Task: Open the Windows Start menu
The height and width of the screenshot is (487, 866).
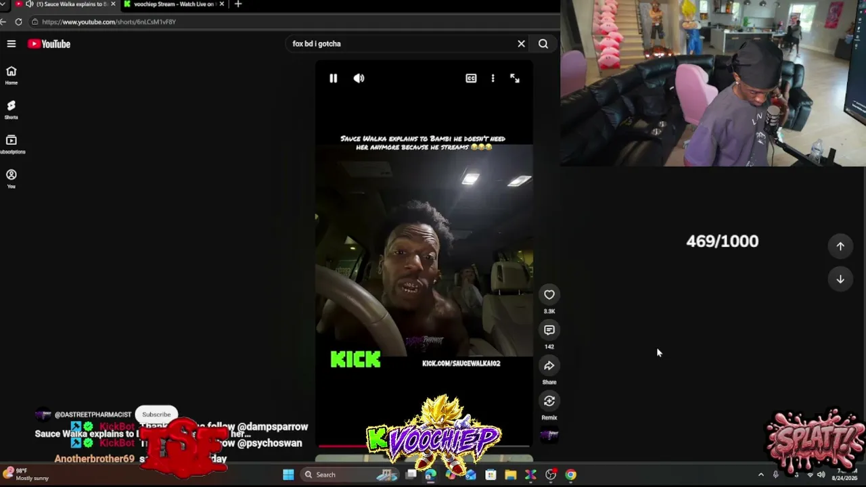Action: pyautogui.click(x=288, y=475)
